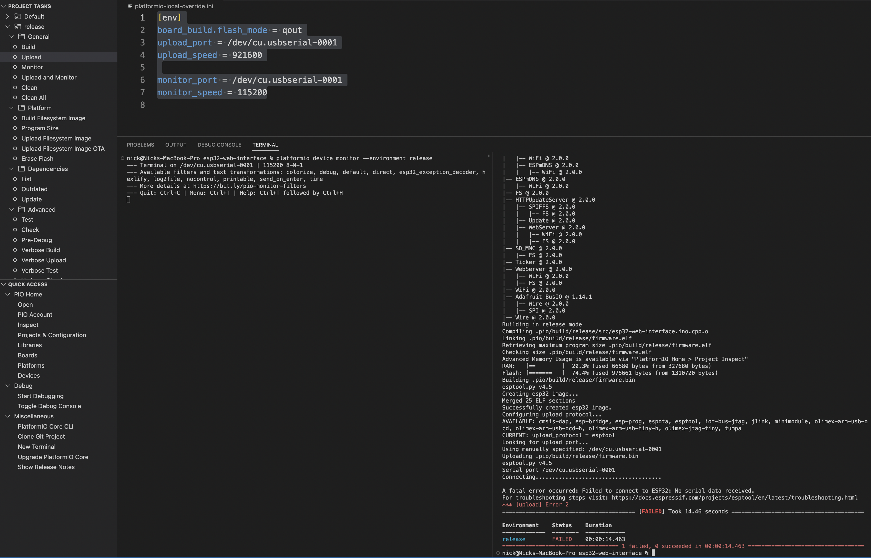Collapse the Debug group in Quick Access
871x558 pixels.
click(x=7, y=385)
